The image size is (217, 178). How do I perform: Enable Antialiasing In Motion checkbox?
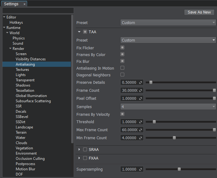click(122, 68)
